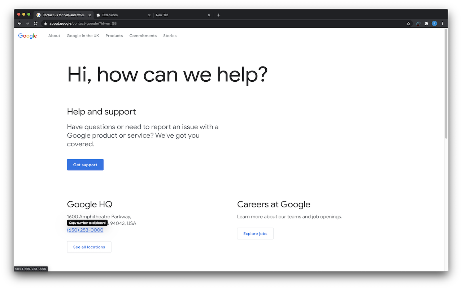The image size is (462, 289).
Task: Open Explore jobs under Careers at Google
Action: [255, 233]
